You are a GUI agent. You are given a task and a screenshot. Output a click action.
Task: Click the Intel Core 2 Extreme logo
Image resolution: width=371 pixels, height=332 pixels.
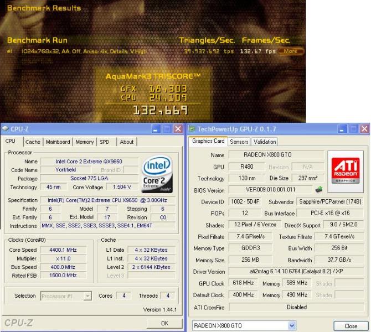158,174
